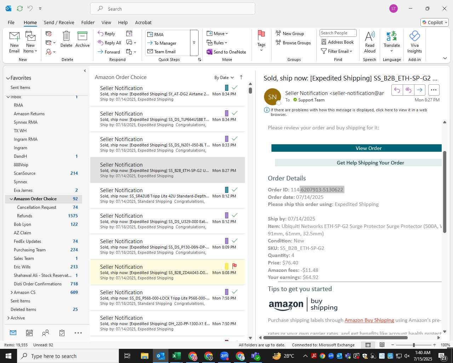Click the zoom slider in status bar
453x363 pixels.
click(414, 345)
